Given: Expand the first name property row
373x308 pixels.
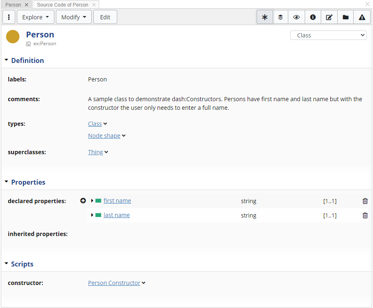Looking at the screenshot, I should (x=92, y=201).
